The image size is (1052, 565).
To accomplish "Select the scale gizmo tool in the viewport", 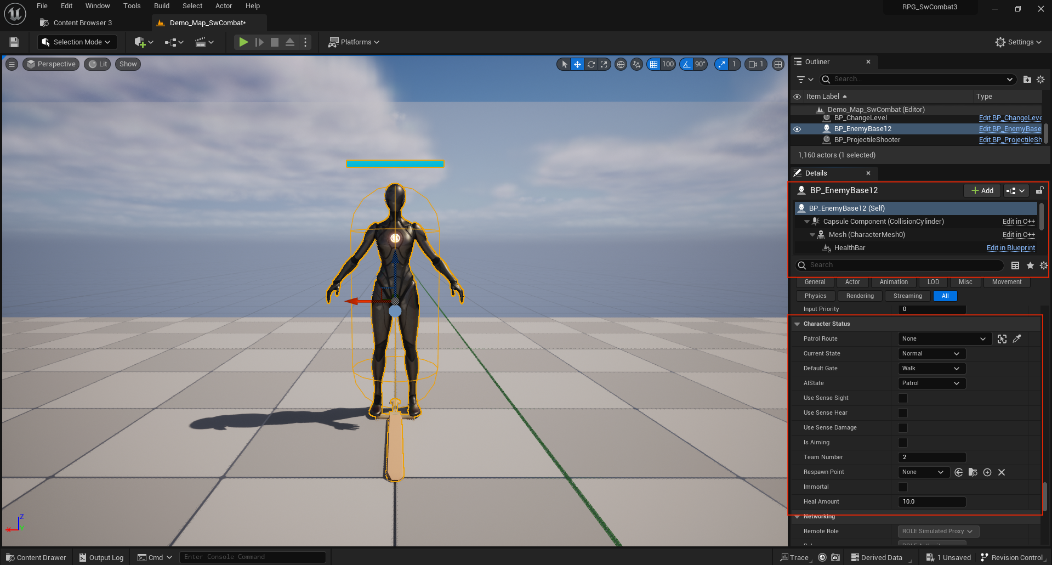I will [x=604, y=64].
